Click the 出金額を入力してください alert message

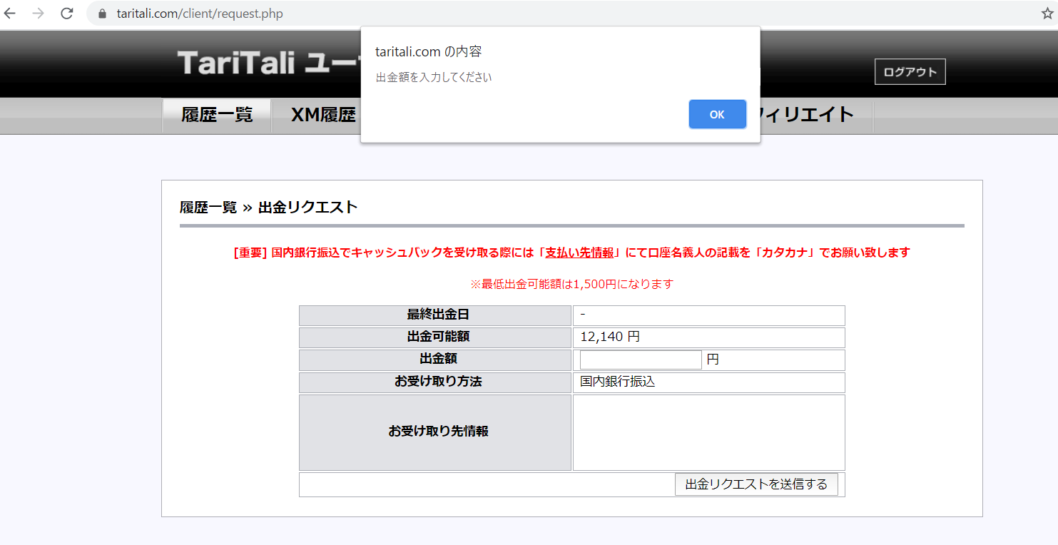(434, 78)
